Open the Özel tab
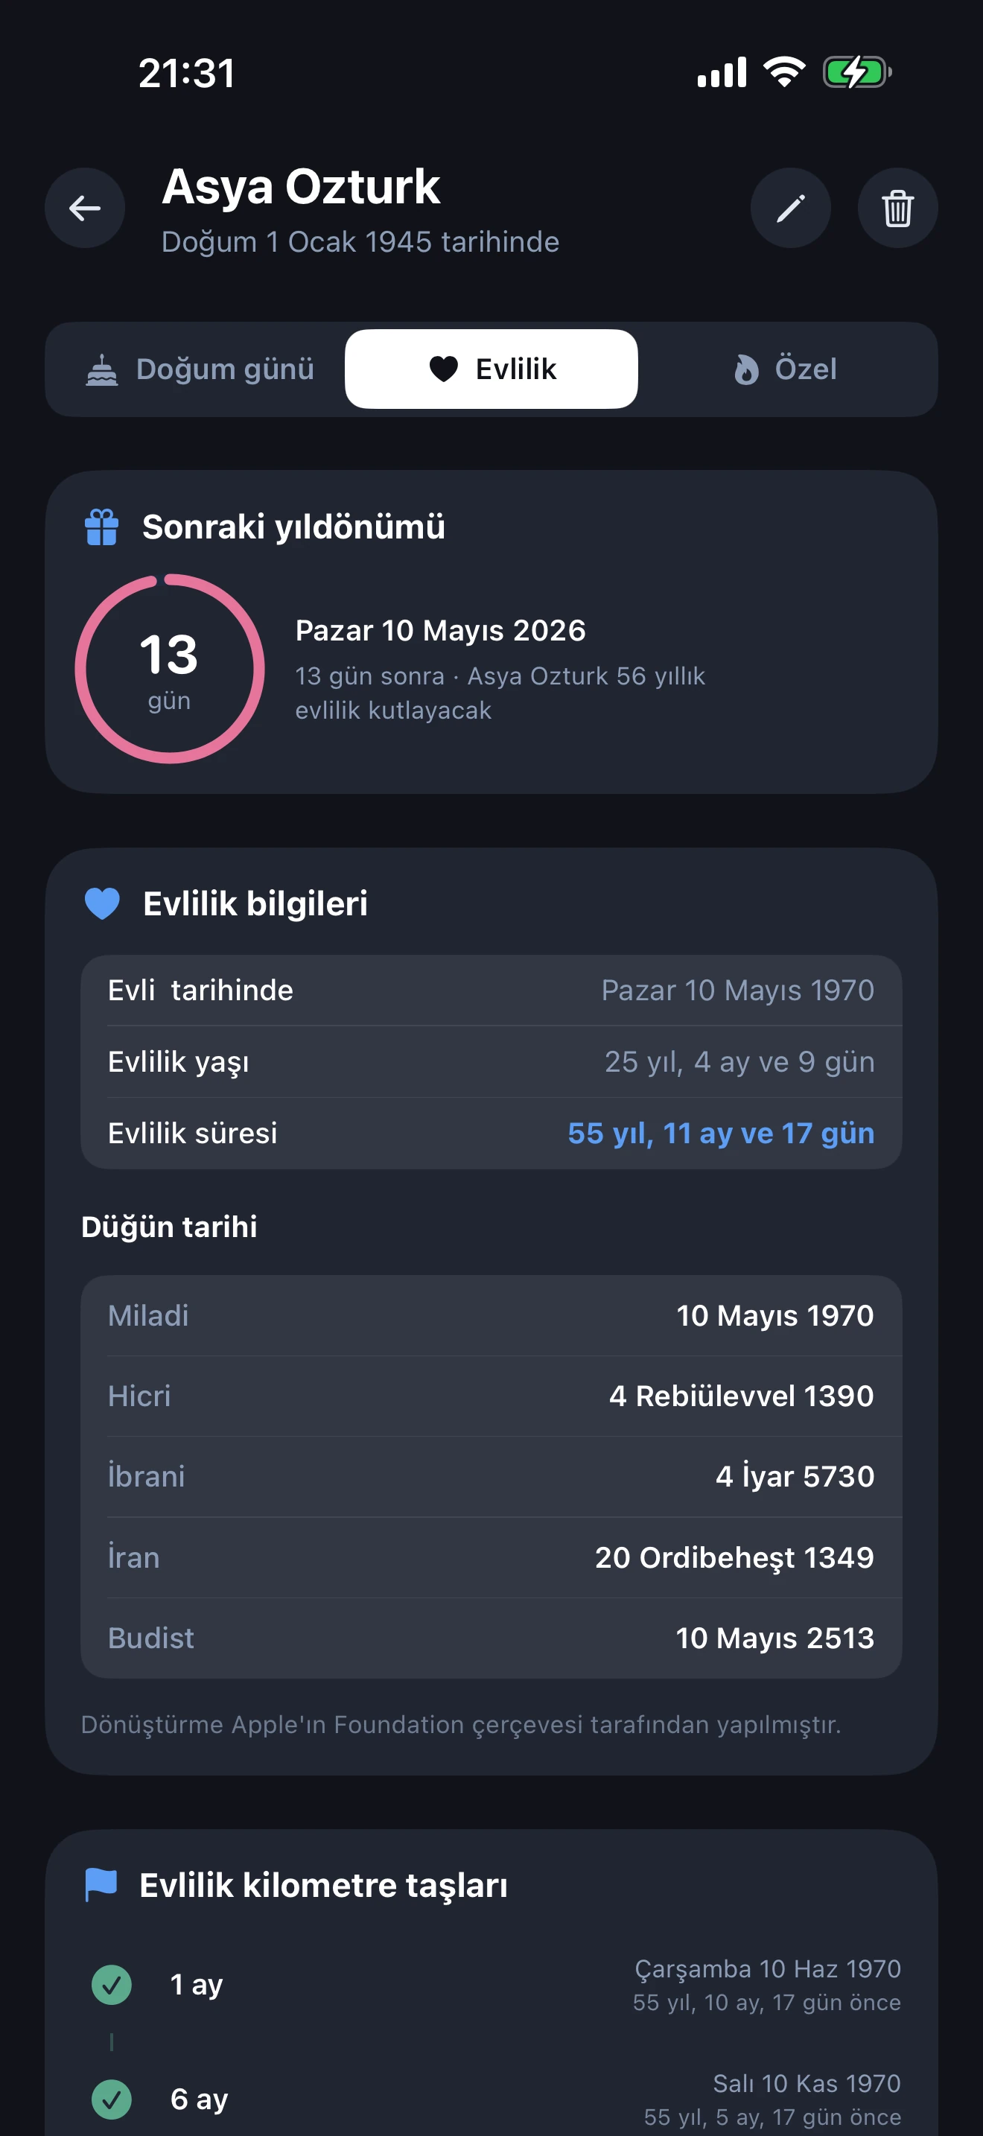Image resolution: width=983 pixels, height=2136 pixels. pos(785,369)
